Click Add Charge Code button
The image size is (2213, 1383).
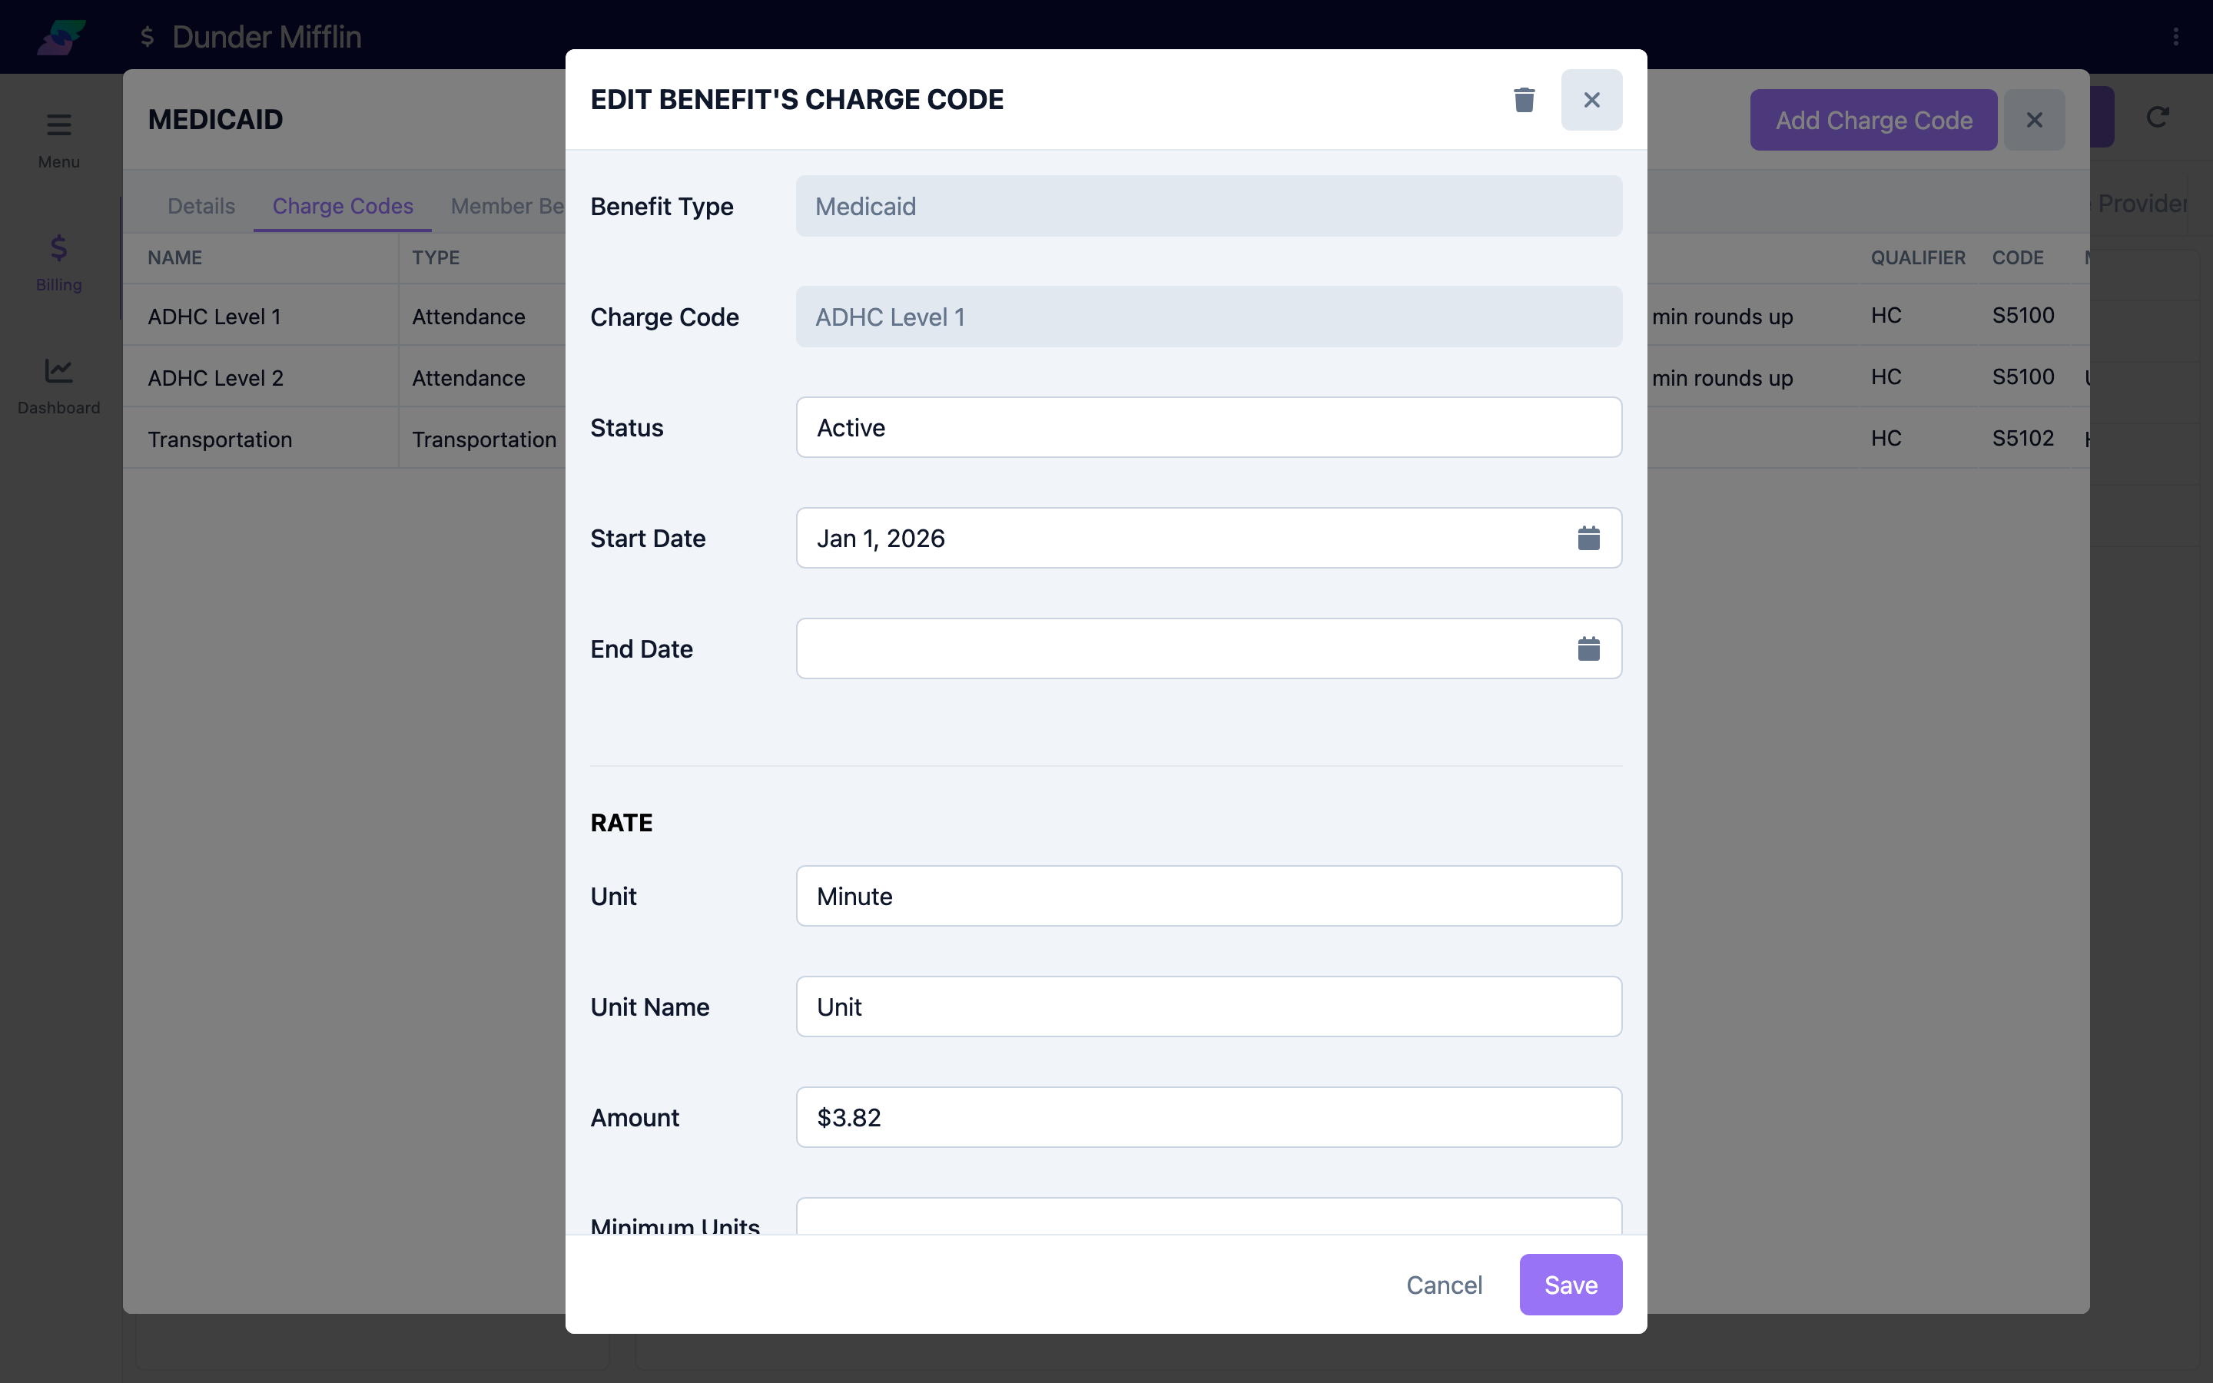click(x=1873, y=120)
